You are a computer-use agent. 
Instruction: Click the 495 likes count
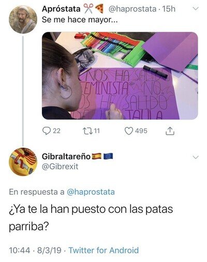(141, 131)
